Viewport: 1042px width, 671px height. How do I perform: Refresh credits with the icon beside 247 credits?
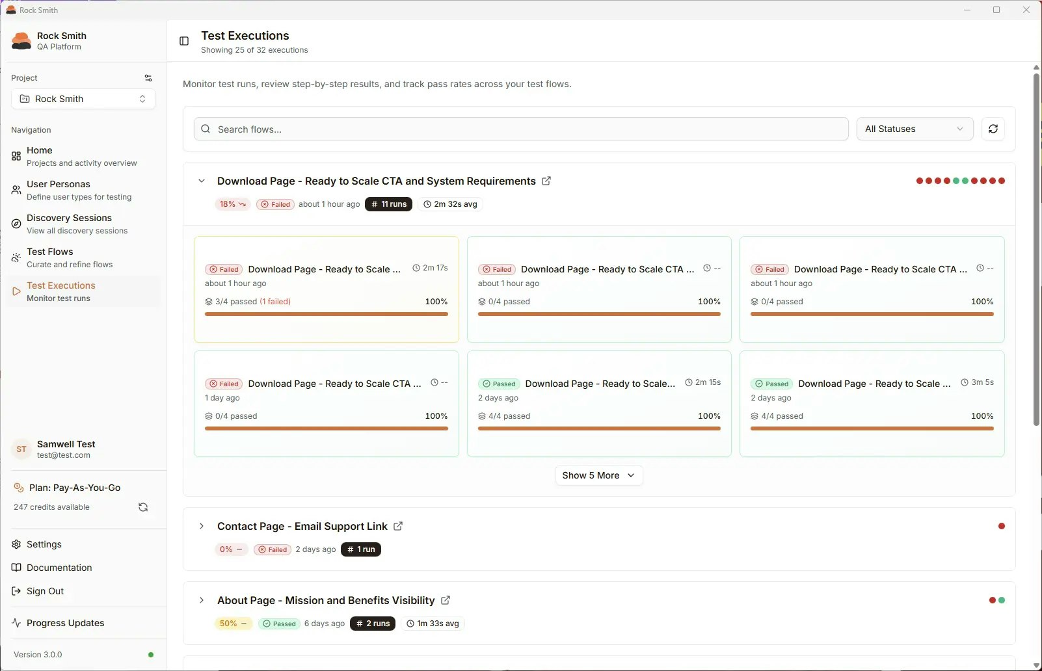click(x=143, y=507)
